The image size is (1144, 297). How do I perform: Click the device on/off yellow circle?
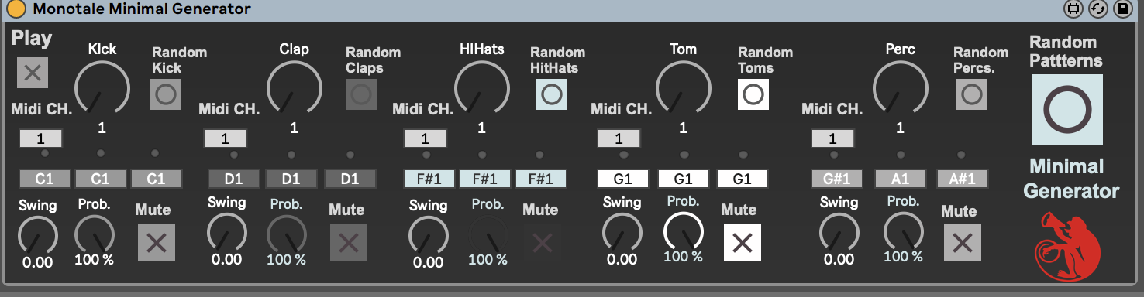[16, 9]
